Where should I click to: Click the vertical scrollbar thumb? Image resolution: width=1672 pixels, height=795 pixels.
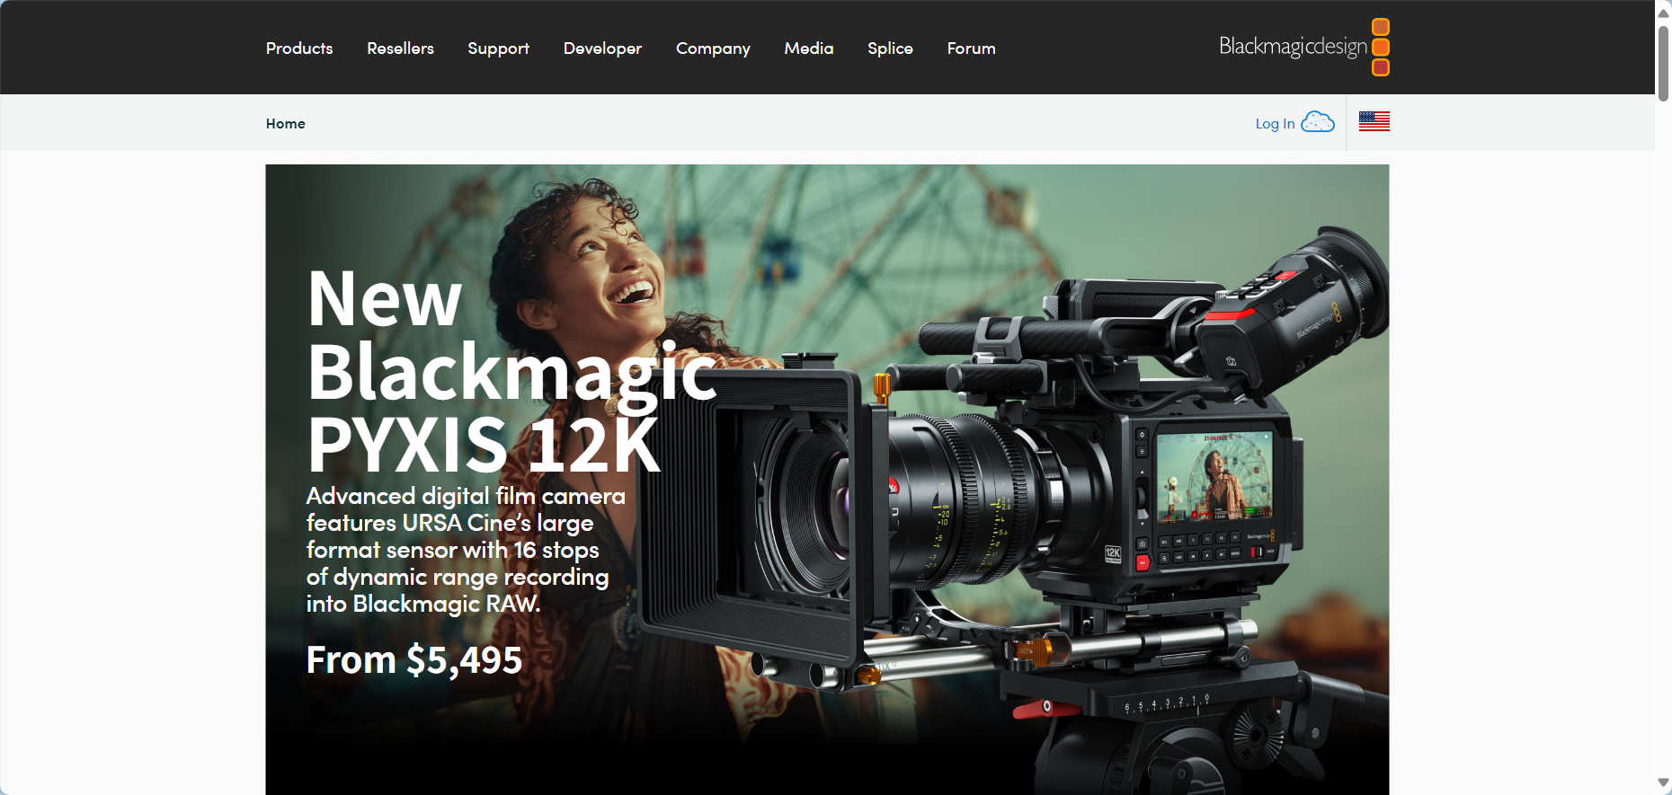tap(1663, 63)
